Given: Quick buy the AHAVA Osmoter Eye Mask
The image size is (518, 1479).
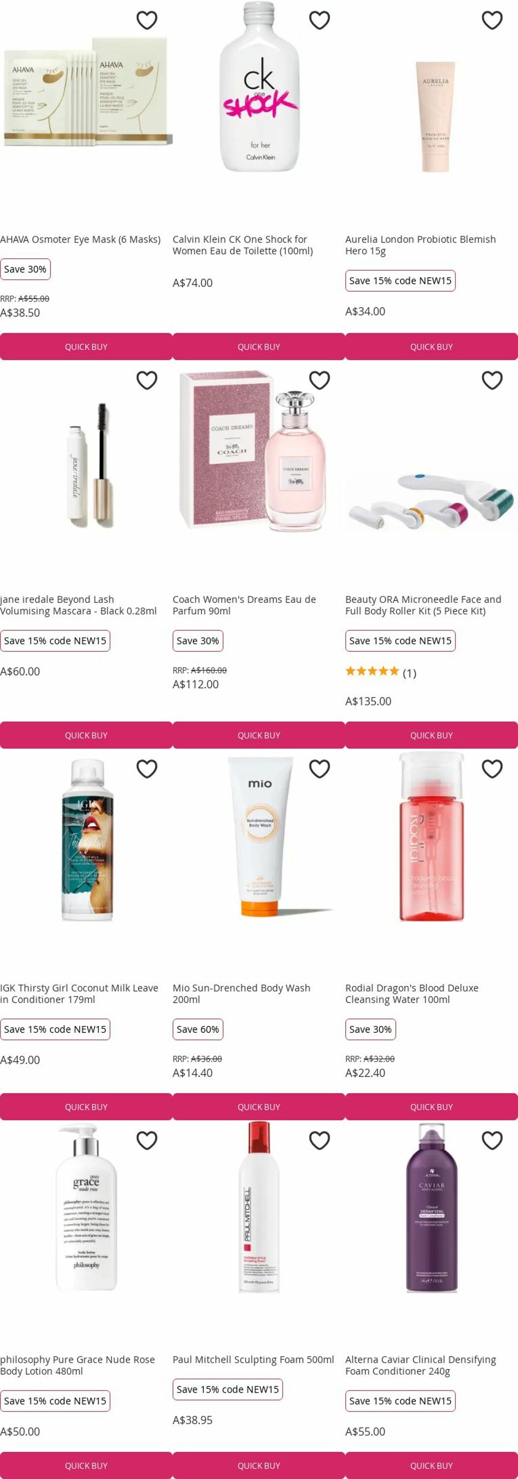Looking at the screenshot, I should 86,347.
